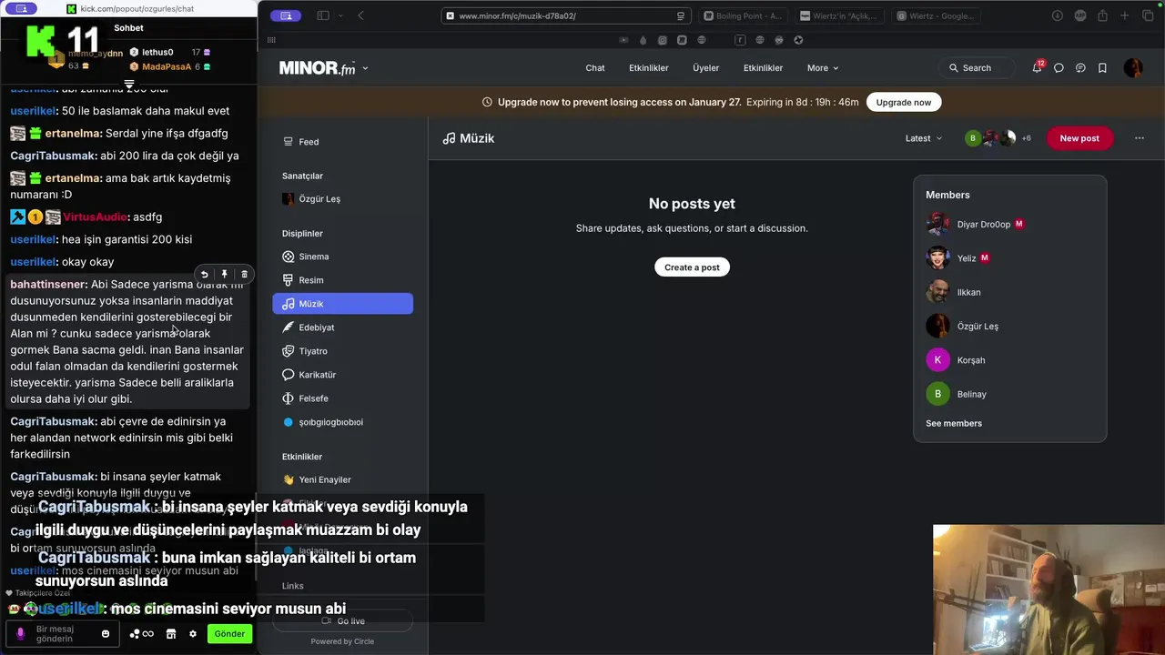Open member Yeliz profile

(957, 258)
